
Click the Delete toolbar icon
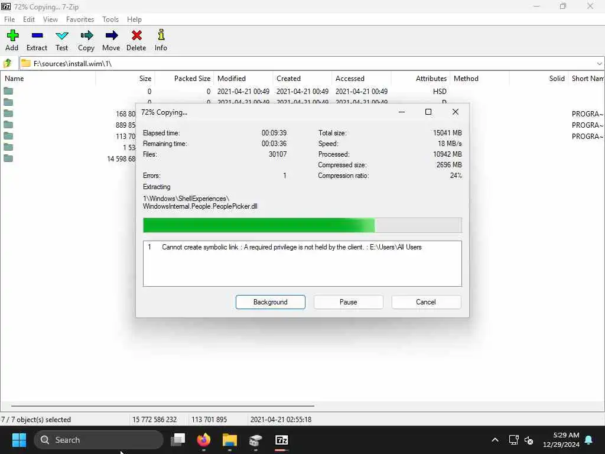pyautogui.click(x=136, y=40)
